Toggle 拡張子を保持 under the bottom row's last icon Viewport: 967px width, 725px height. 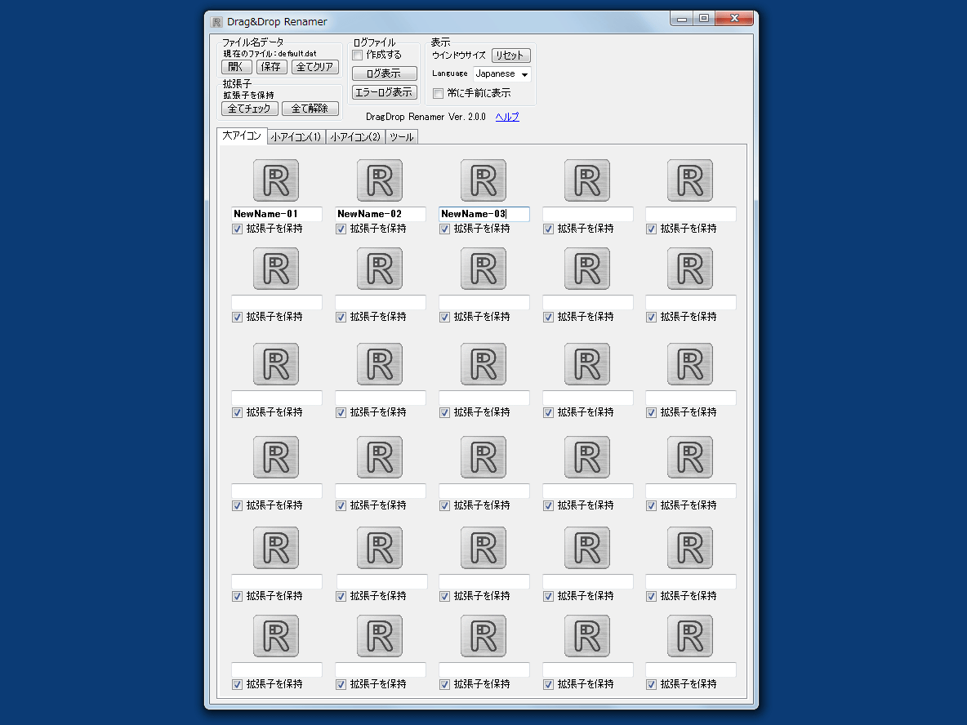pyautogui.click(x=651, y=685)
